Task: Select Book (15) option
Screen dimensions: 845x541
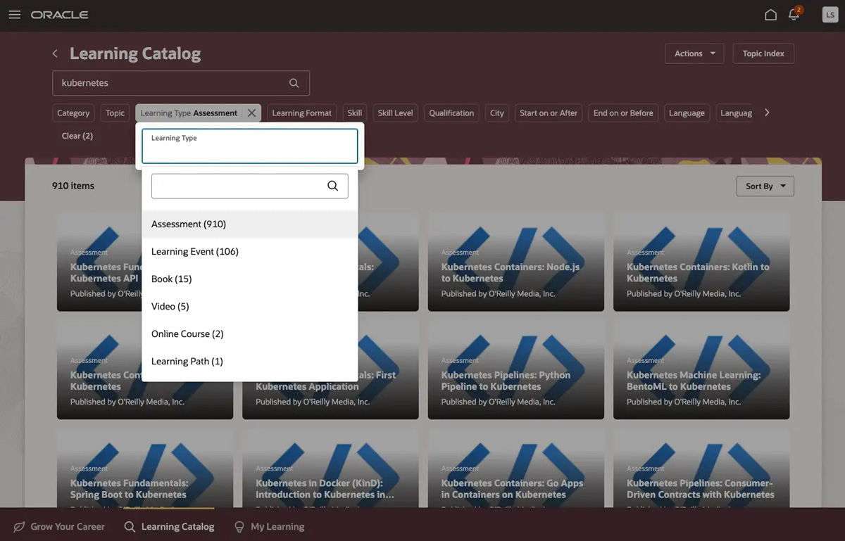Action: (x=250, y=279)
